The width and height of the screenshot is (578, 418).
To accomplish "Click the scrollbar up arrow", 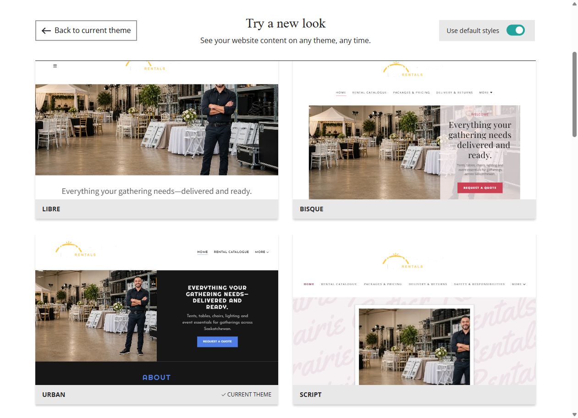I will coord(574,4).
